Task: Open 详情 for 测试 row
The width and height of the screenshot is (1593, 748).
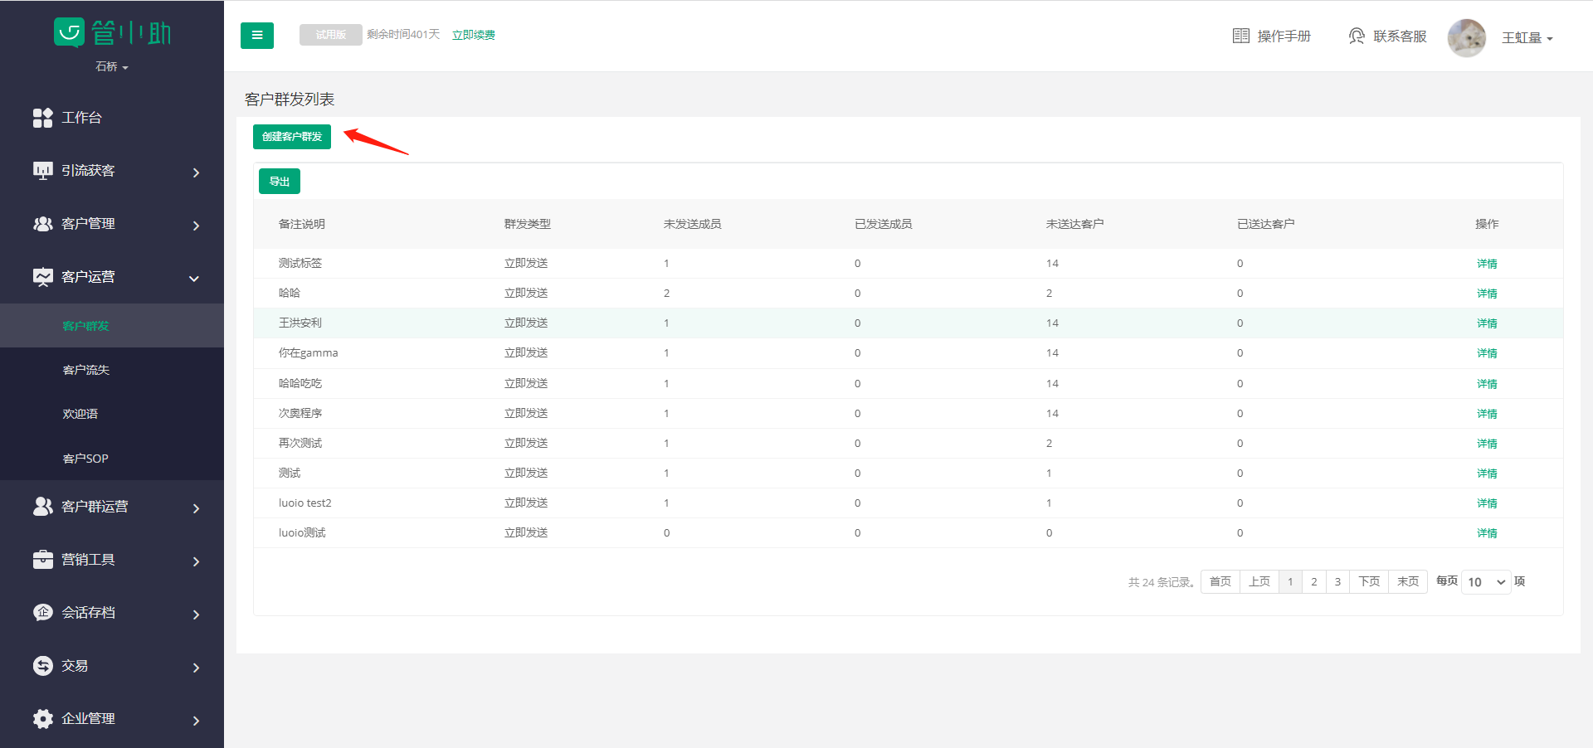Action: (1487, 474)
